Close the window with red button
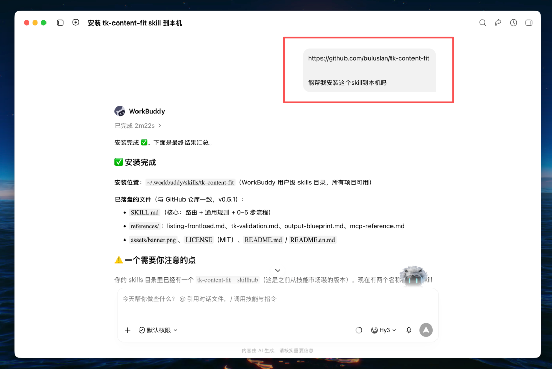 click(27, 23)
